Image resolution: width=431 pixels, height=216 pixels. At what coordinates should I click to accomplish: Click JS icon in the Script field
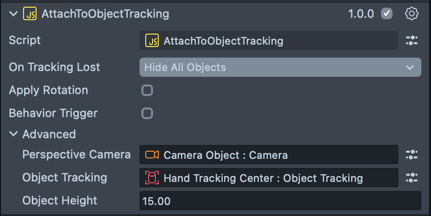pyautogui.click(x=152, y=41)
